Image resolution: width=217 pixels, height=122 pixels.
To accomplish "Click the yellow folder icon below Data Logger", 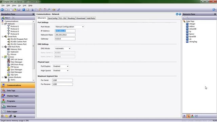I will pyautogui.click(x=7, y=116).
